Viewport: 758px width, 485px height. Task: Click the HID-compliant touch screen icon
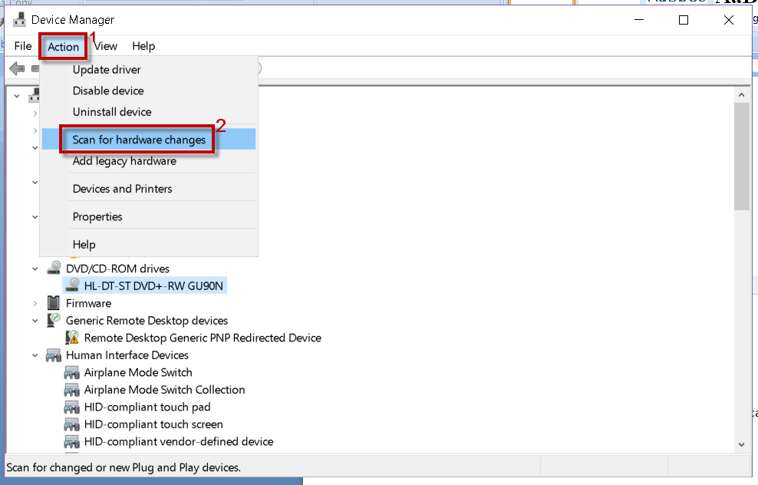tap(72, 424)
